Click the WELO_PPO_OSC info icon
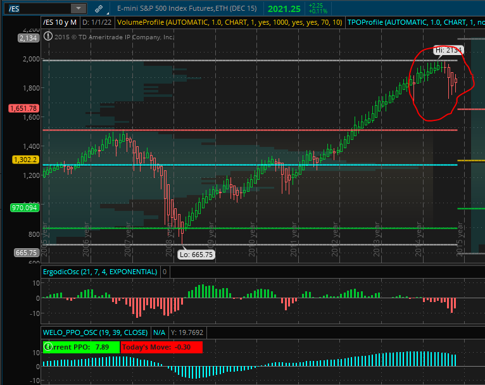This screenshot has width=485, height=385. 47,346
